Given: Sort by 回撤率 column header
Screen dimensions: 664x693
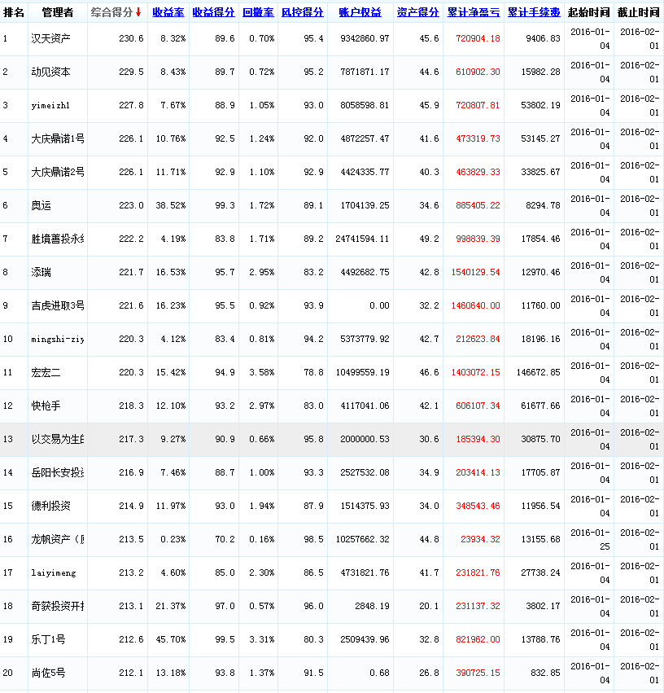Looking at the screenshot, I should [258, 12].
